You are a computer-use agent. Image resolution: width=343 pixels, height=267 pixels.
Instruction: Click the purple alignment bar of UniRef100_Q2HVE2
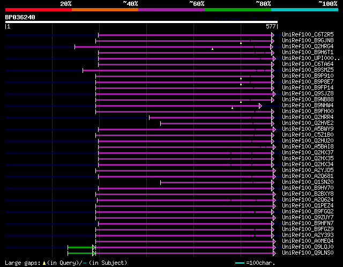click(x=216, y=124)
